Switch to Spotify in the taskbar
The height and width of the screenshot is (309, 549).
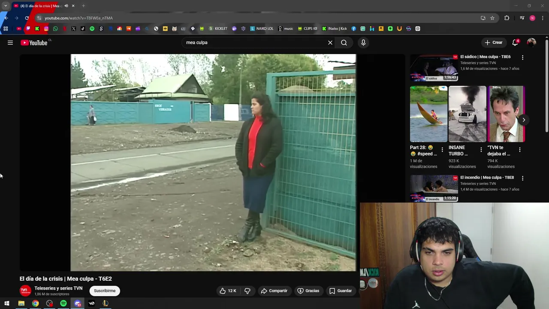(63, 303)
